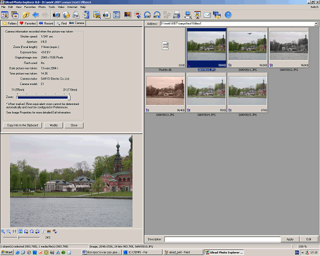Click zoom in magnifier below preview

(3, 231)
